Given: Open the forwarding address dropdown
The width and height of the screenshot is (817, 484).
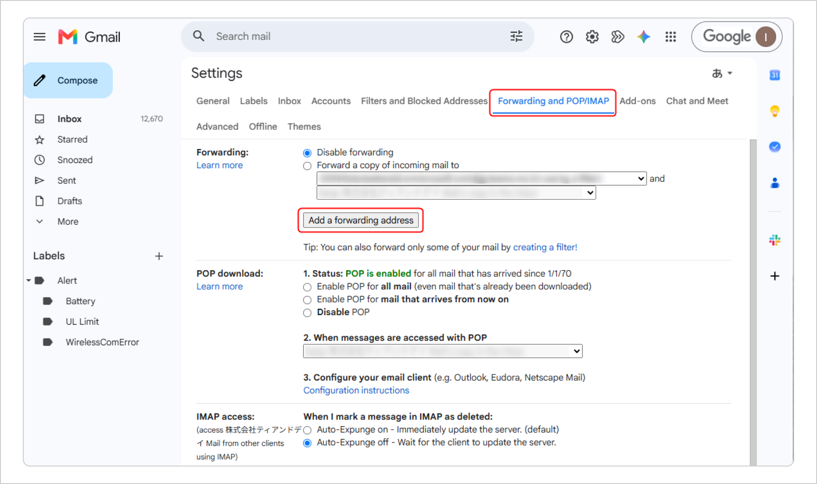Looking at the screenshot, I should tap(481, 178).
